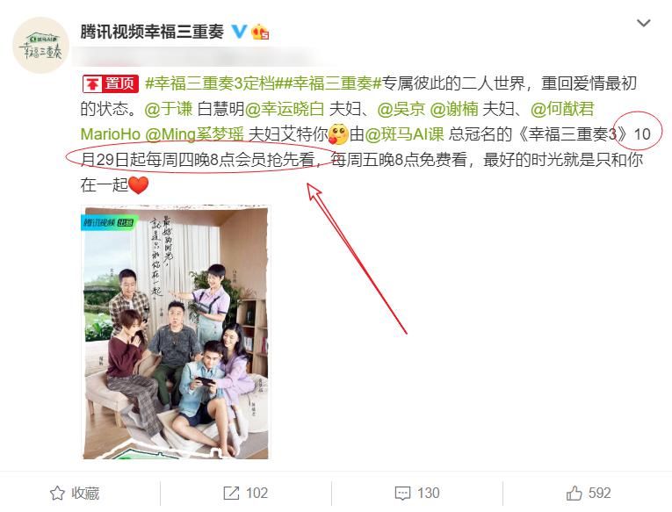Visit the @于谦 mention

click(x=169, y=109)
